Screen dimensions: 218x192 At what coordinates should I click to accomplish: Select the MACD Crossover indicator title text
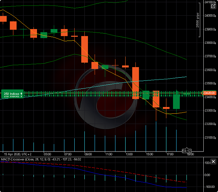point(41,159)
